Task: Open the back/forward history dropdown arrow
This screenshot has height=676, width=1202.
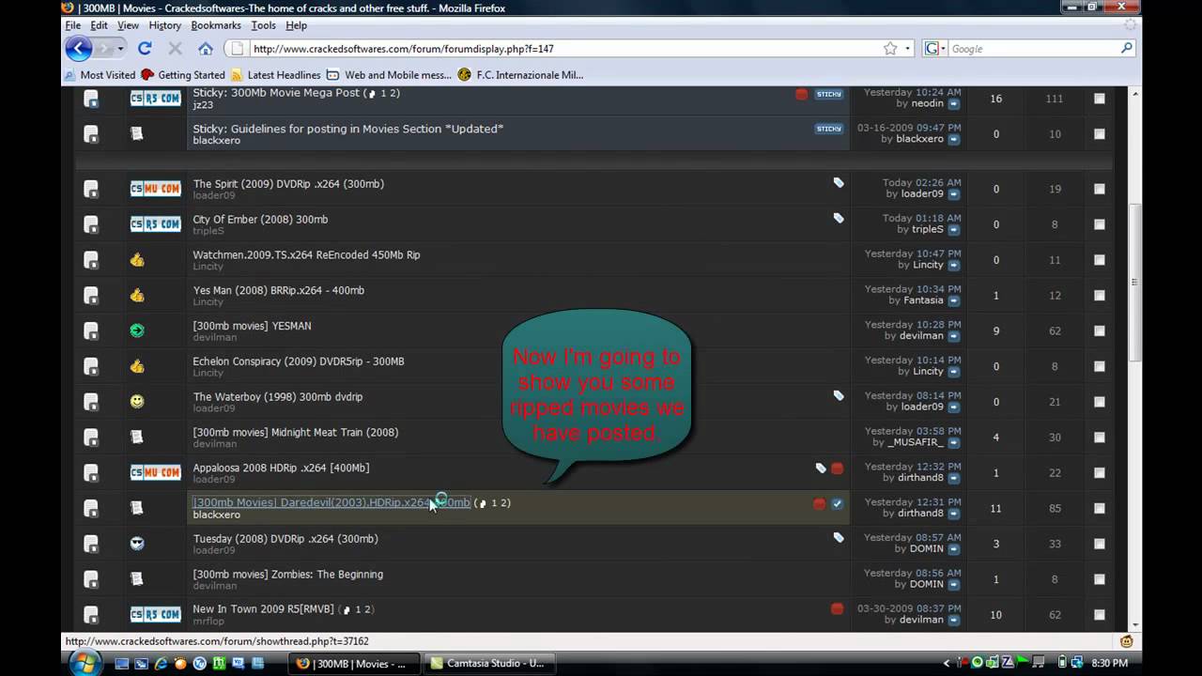Action: point(120,49)
